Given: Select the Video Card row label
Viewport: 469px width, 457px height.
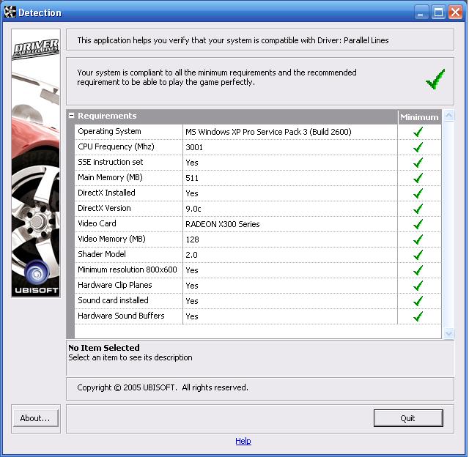Looking at the screenshot, I should pyautogui.click(x=97, y=223).
